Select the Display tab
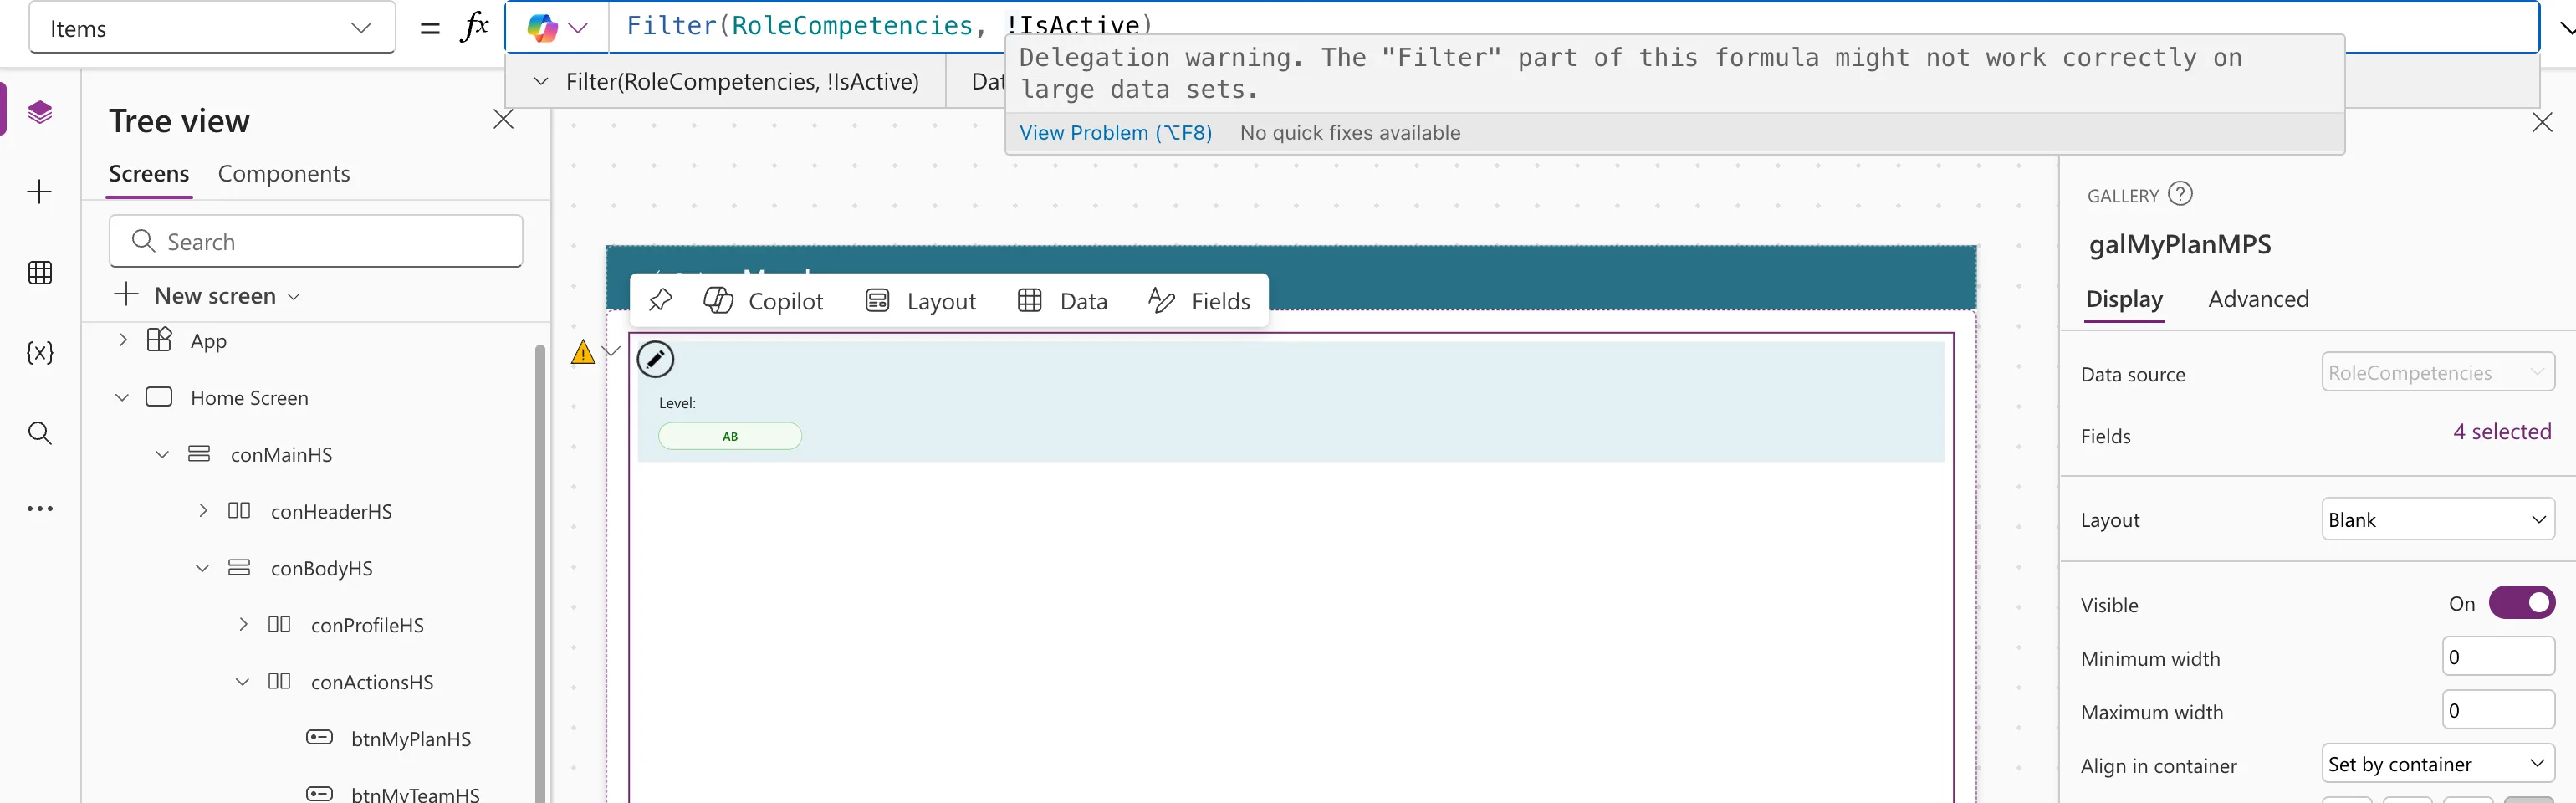2576x803 pixels. click(x=2124, y=299)
